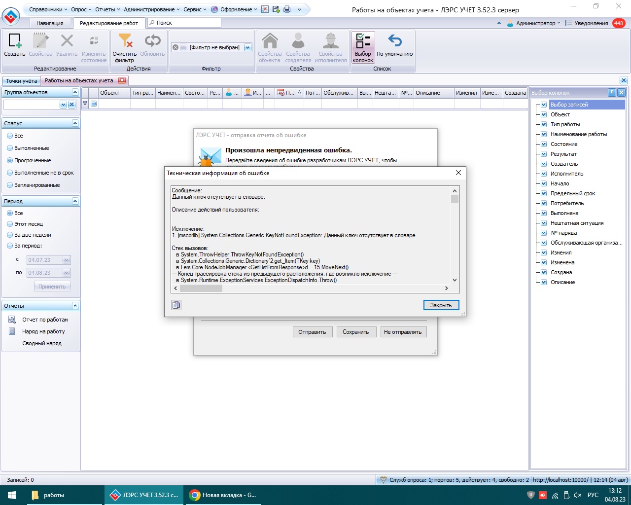The width and height of the screenshot is (631, 505).
Task: Select the Запланированные status radio button
Action: click(10, 185)
